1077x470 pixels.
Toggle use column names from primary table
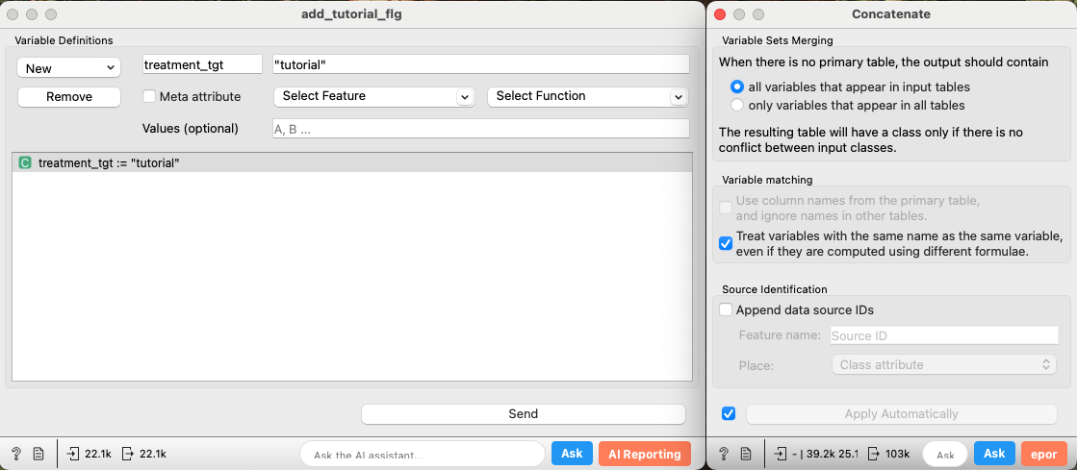click(726, 208)
